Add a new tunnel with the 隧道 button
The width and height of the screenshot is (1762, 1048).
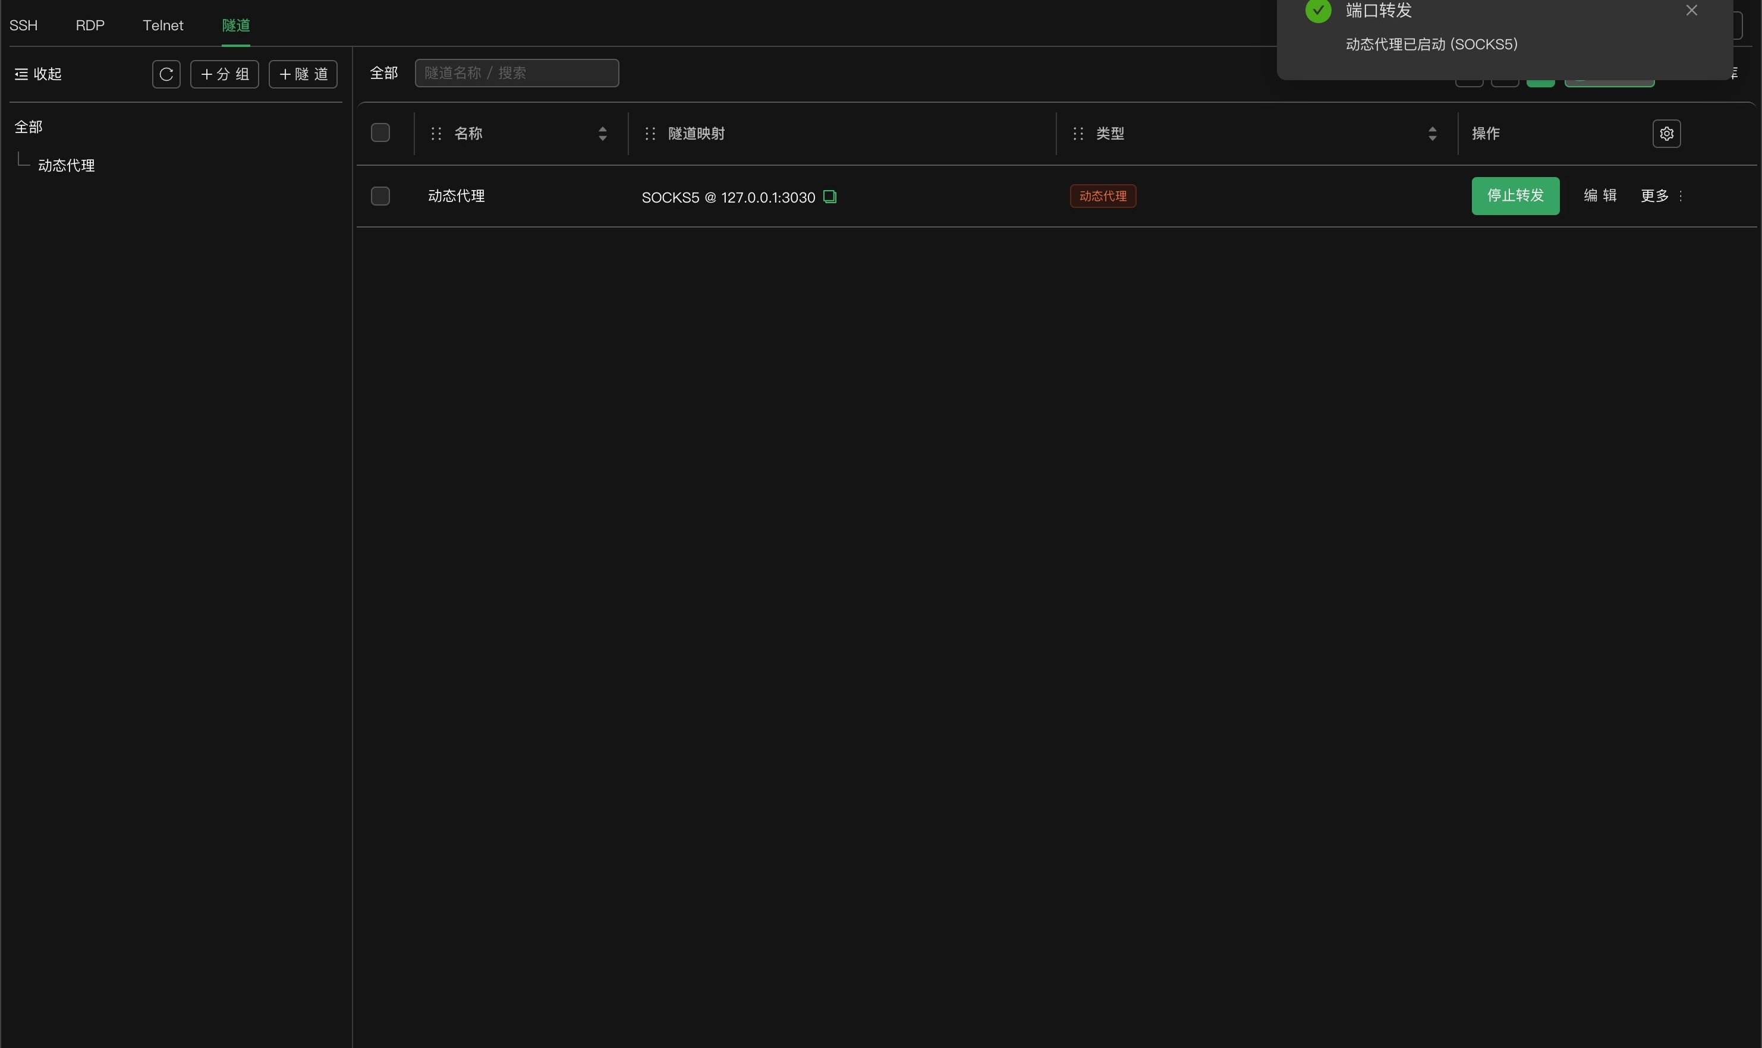[303, 74]
